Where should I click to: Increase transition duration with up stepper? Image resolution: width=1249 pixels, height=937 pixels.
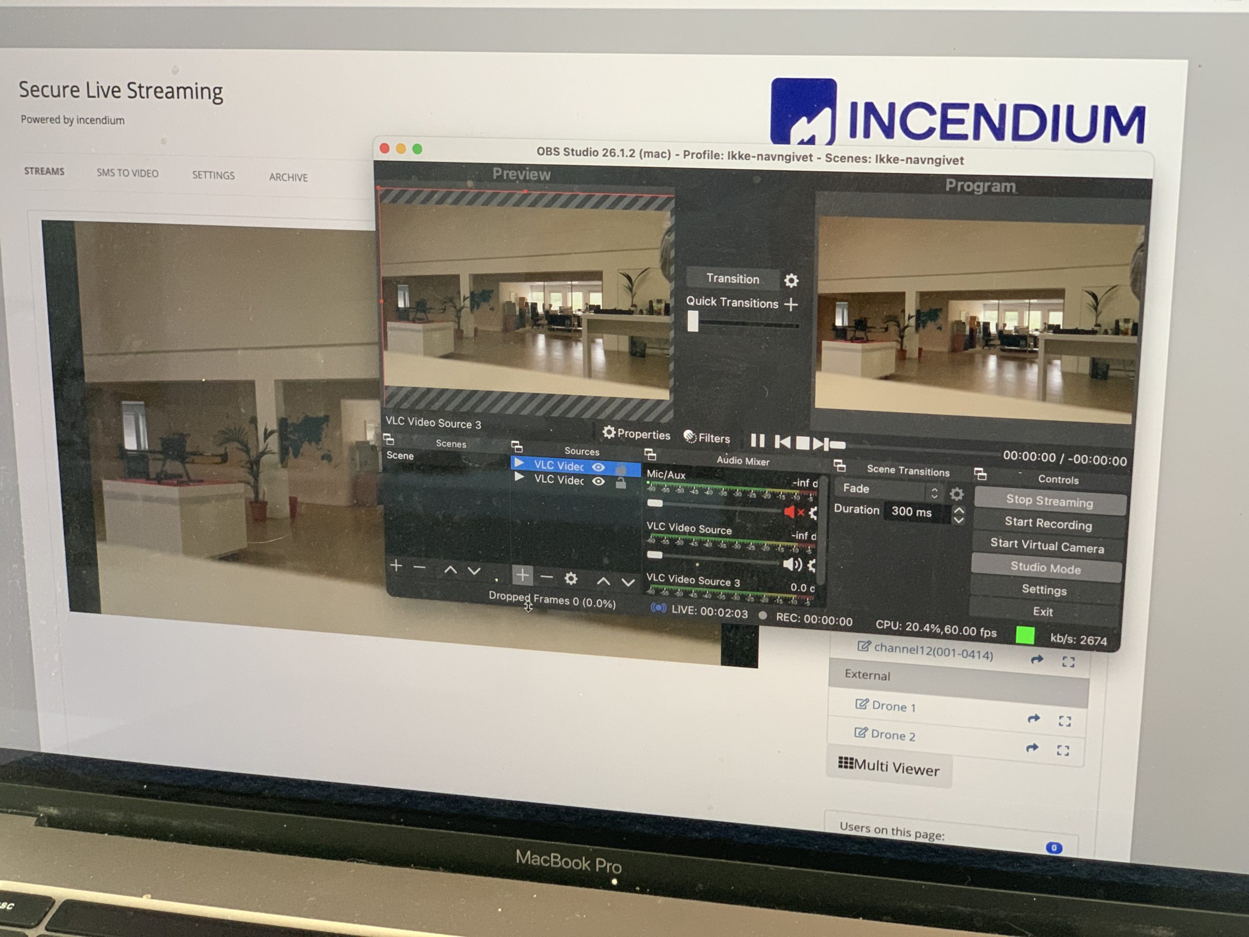point(959,510)
